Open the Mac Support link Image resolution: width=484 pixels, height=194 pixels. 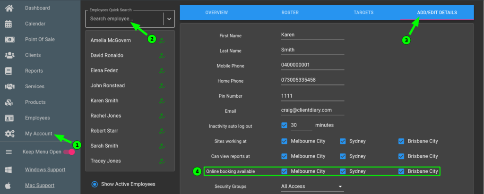coord(40,186)
